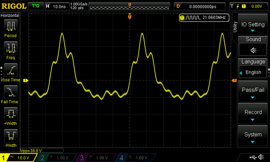This screenshot has width=270, height=162.
Task: Click the 0.00V trigger level readout
Action: click(256, 6)
